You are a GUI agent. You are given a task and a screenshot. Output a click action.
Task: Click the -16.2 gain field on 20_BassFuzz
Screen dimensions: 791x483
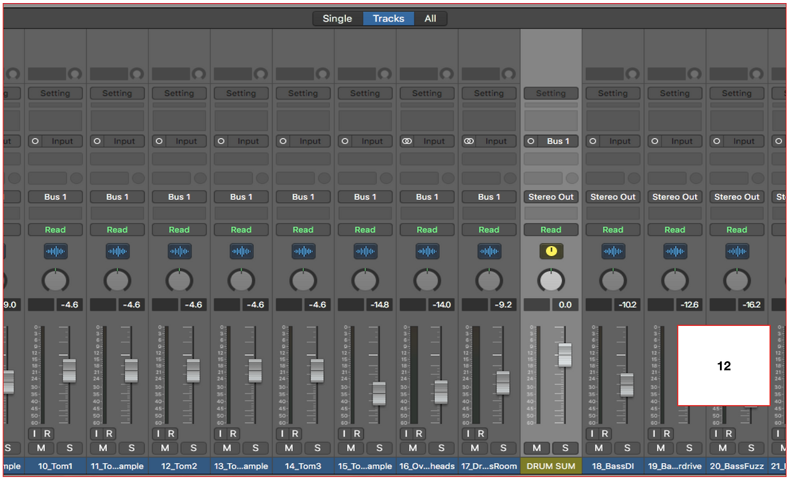click(751, 305)
